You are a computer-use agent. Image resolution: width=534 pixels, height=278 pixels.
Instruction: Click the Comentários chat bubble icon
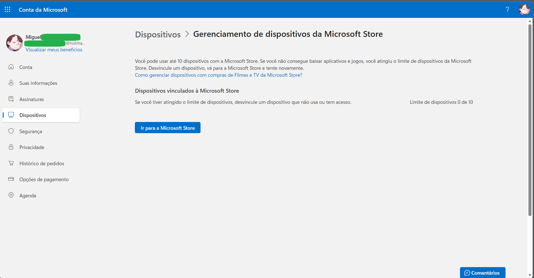[x=467, y=273]
